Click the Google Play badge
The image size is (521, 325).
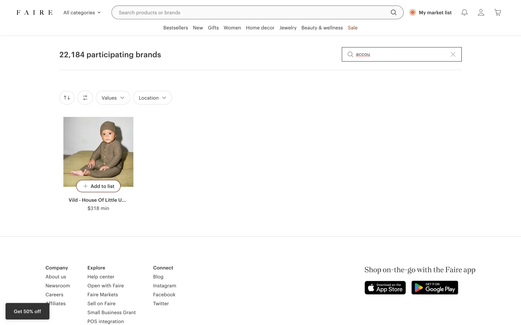coord(435,288)
